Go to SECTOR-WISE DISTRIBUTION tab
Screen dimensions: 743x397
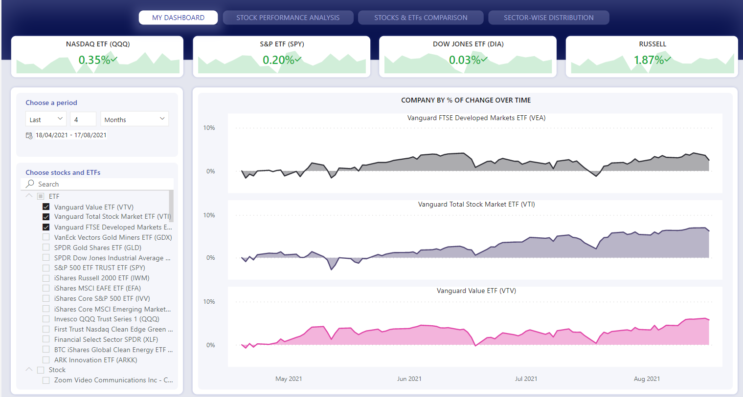tap(549, 18)
